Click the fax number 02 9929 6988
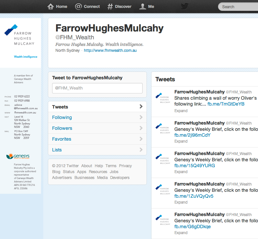Image resolution: width=258 pixels, height=239 pixels. point(22,101)
